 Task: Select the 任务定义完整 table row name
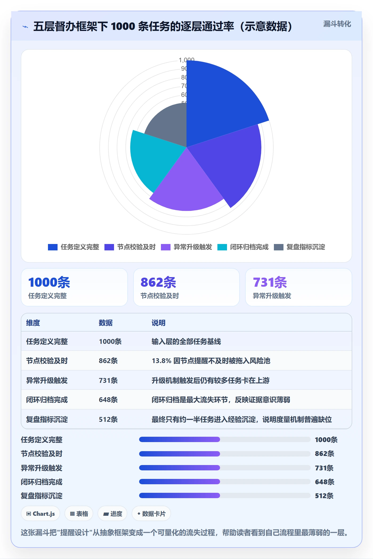(47, 341)
